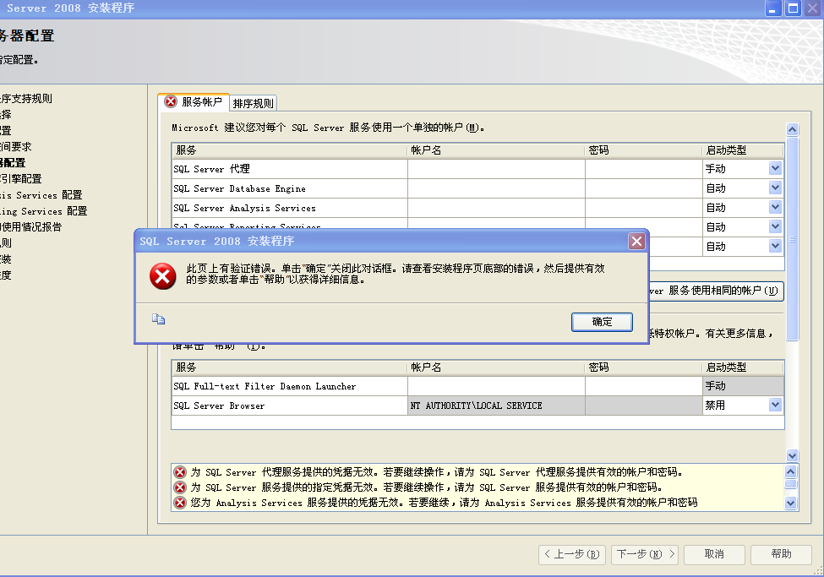The height and width of the screenshot is (577, 824).
Task: Click the 服务 column header in top table
Action: point(290,150)
